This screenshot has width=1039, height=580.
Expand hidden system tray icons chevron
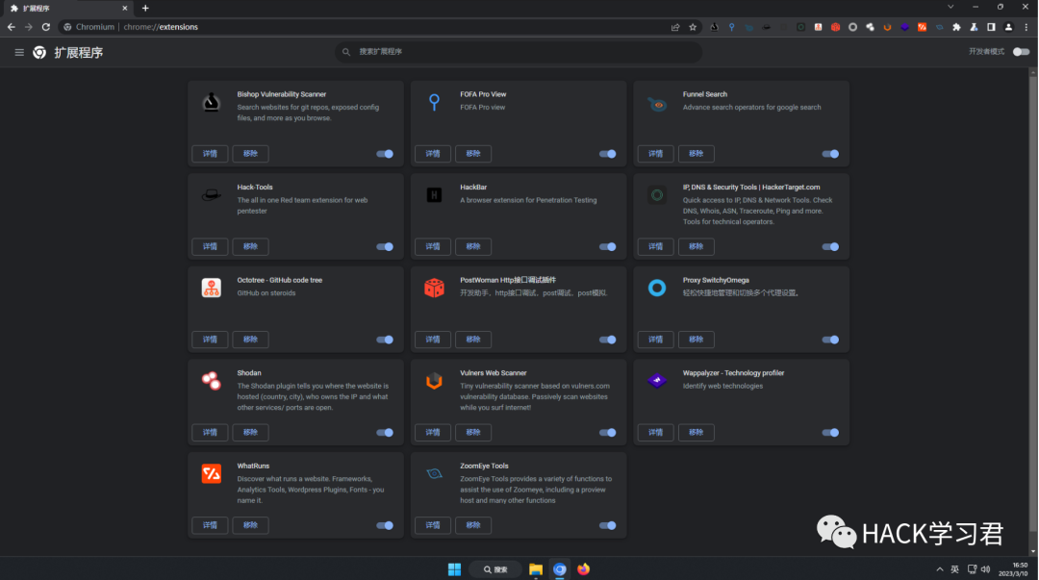coord(940,569)
